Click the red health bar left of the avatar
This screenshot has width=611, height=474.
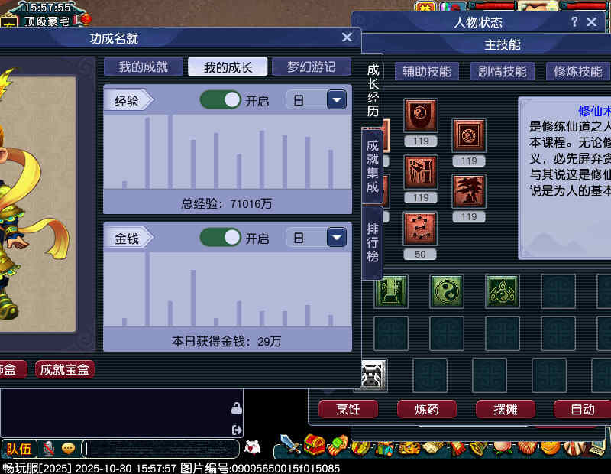[493, 5]
